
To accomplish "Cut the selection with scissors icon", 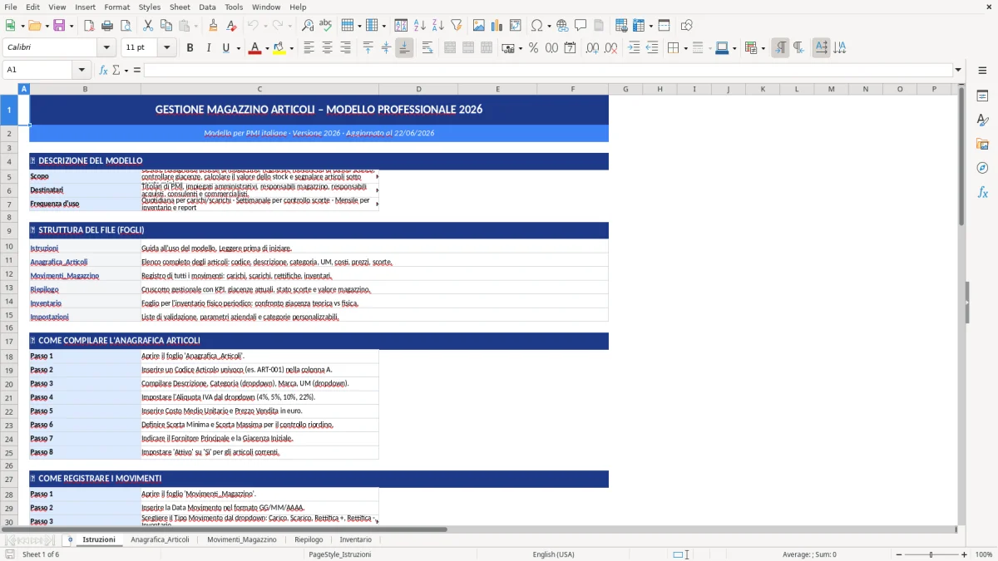I will point(148,26).
